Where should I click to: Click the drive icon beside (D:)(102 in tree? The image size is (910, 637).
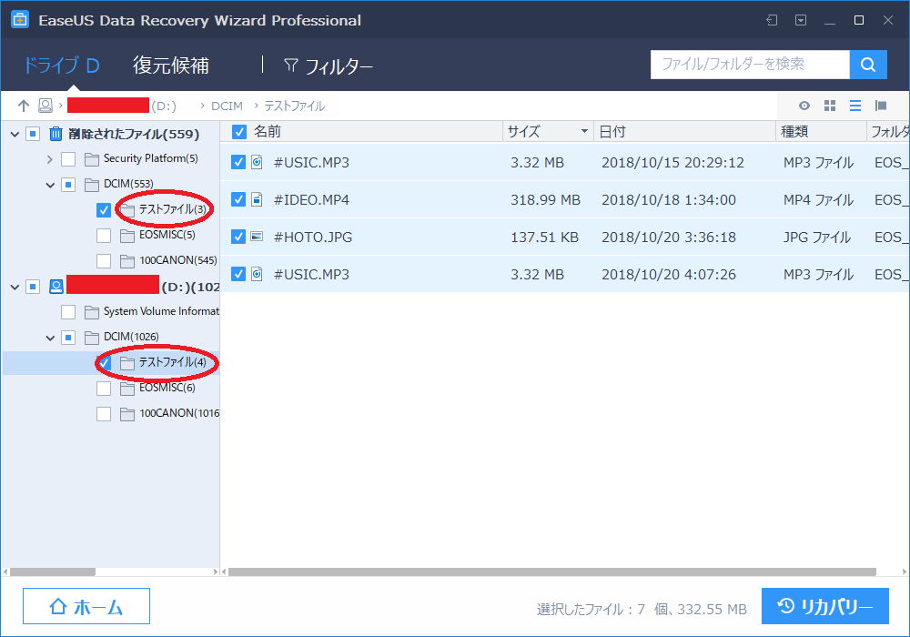tap(56, 287)
